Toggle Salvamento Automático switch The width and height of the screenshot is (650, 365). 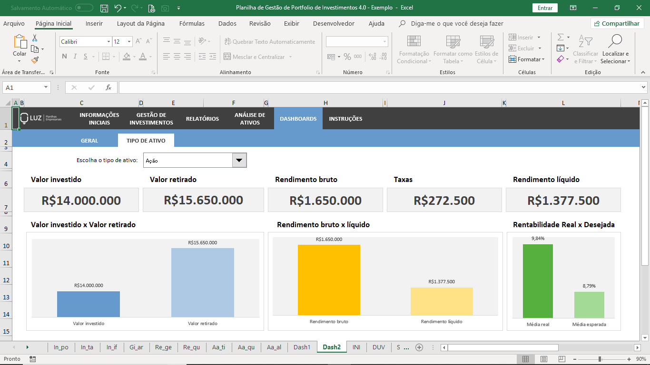84,8
